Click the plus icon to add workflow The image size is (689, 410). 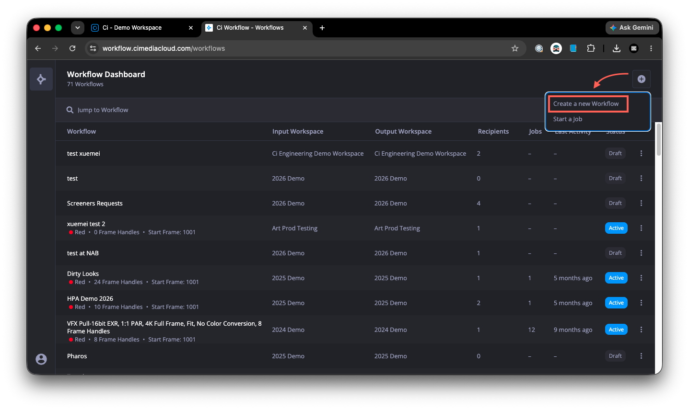[641, 79]
